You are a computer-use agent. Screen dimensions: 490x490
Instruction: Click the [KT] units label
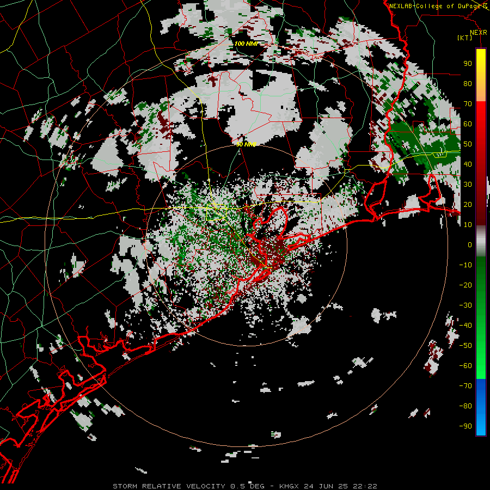465,38
